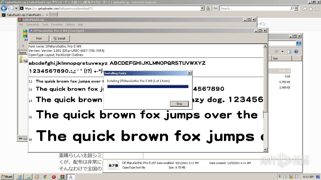This screenshot has height=180, width=321.
Task: Select the TaikoPlusEX.zip browser tab
Action: [25, 15]
